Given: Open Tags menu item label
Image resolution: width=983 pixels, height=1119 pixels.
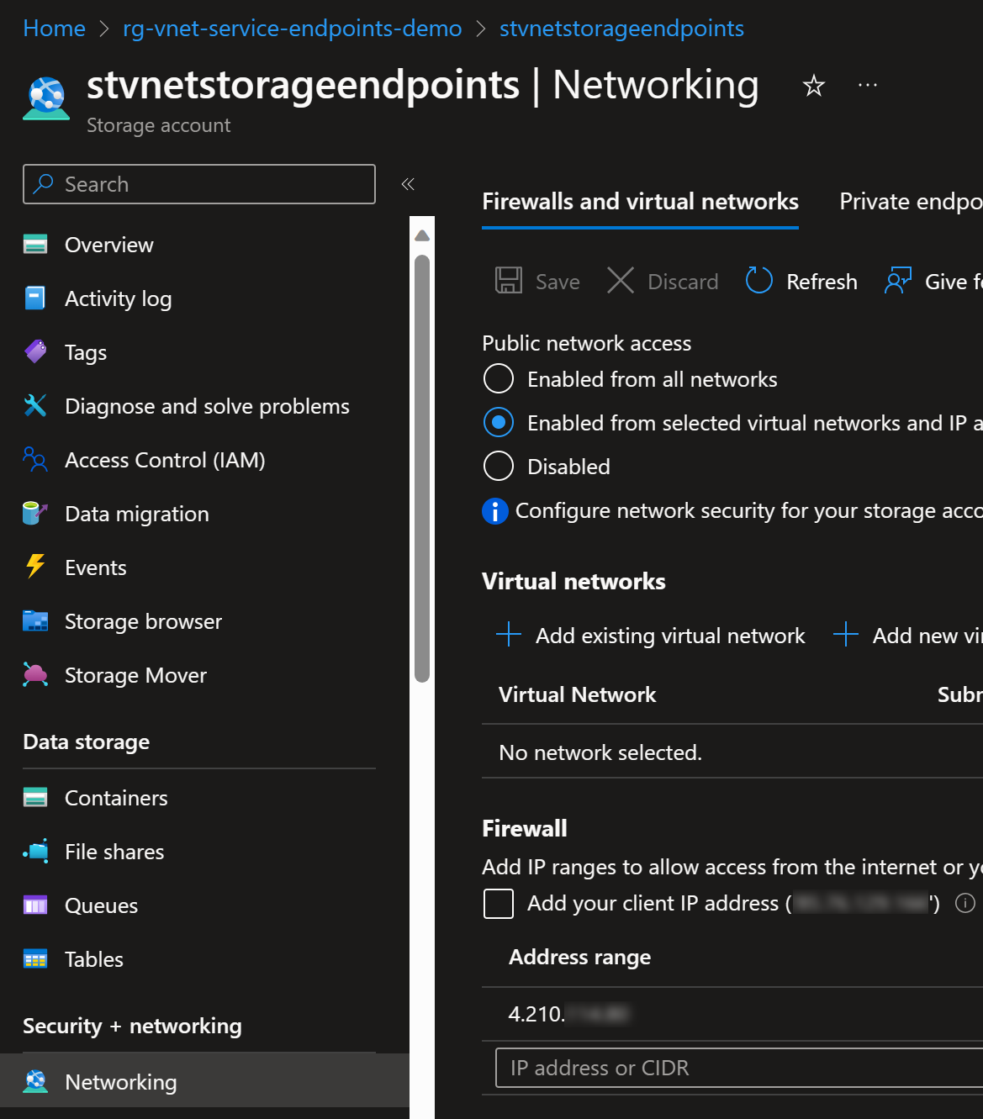Looking at the screenshot, I should (x=86, y=352).
